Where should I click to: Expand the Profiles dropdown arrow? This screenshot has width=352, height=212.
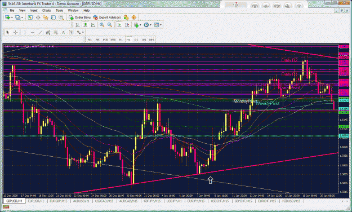[x=22, y=17]
